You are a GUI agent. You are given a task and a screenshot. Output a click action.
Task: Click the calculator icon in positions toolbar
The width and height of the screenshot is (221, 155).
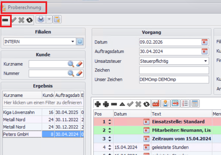[x=195, y=104]
